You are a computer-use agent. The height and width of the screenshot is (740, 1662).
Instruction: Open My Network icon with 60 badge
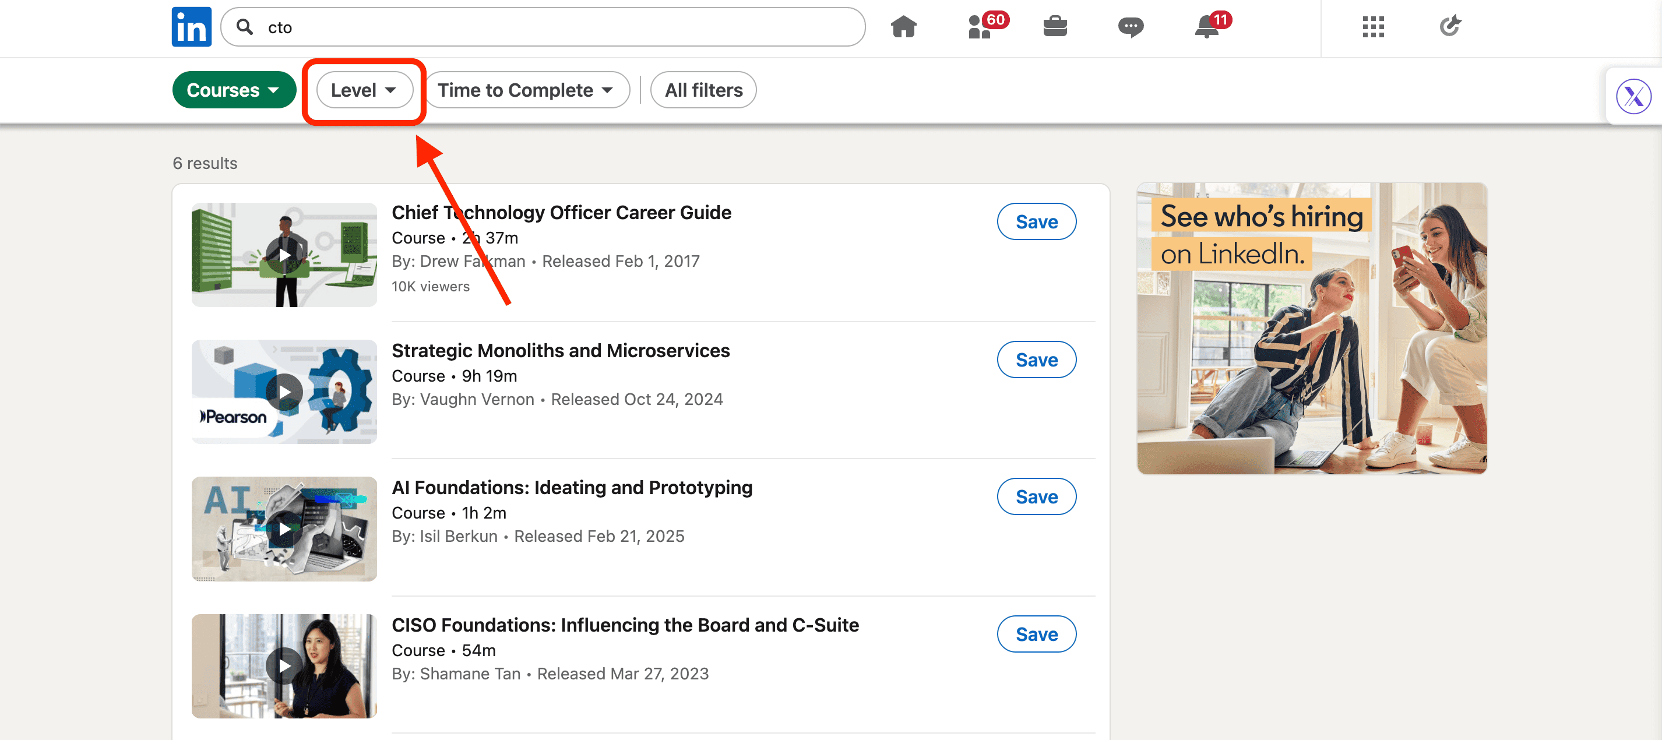(x=981, y=27)
